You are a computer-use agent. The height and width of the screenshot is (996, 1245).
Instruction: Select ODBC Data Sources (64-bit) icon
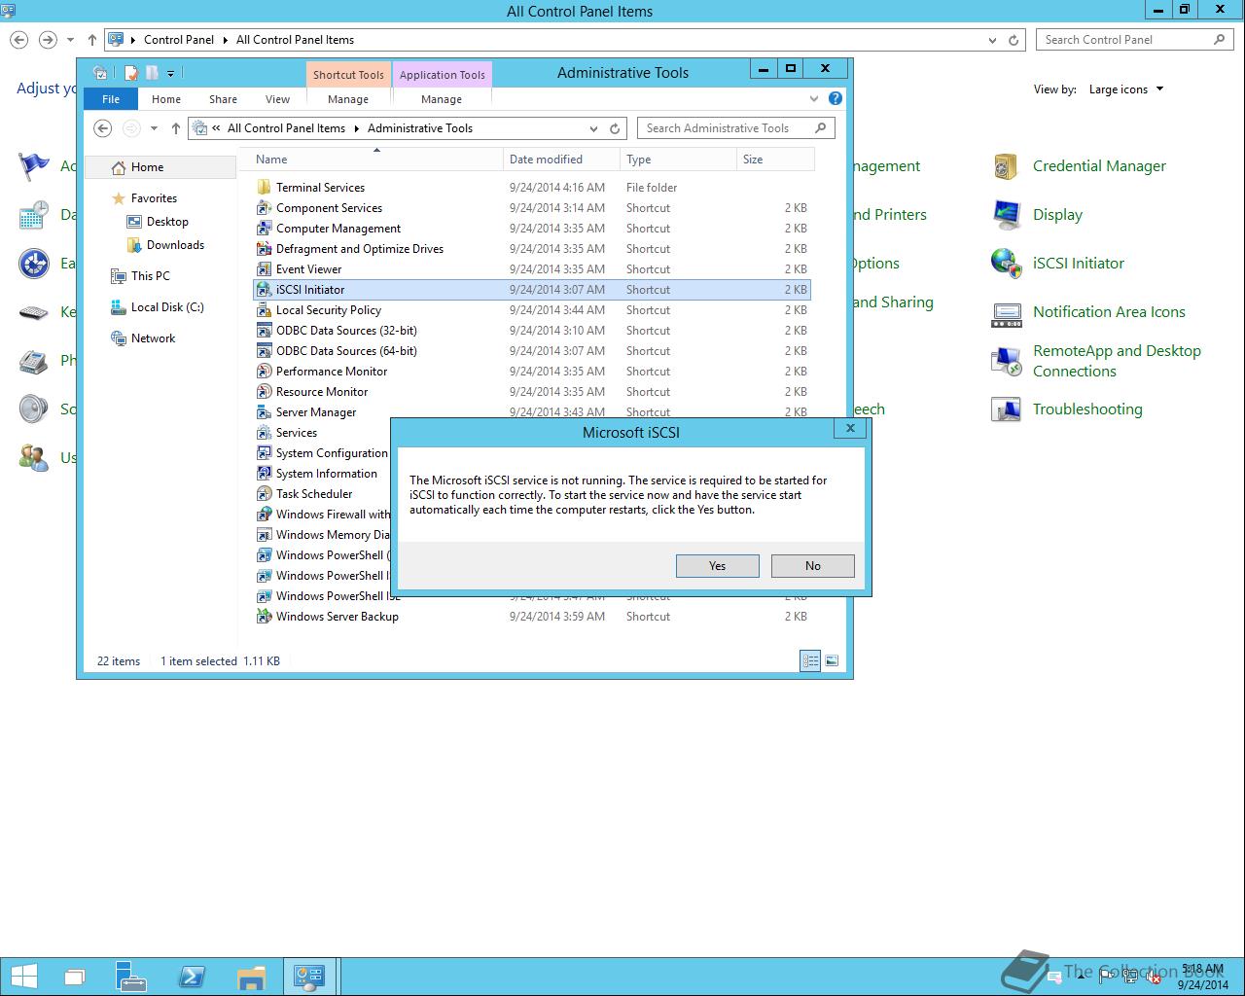click(x=264, y=351)
